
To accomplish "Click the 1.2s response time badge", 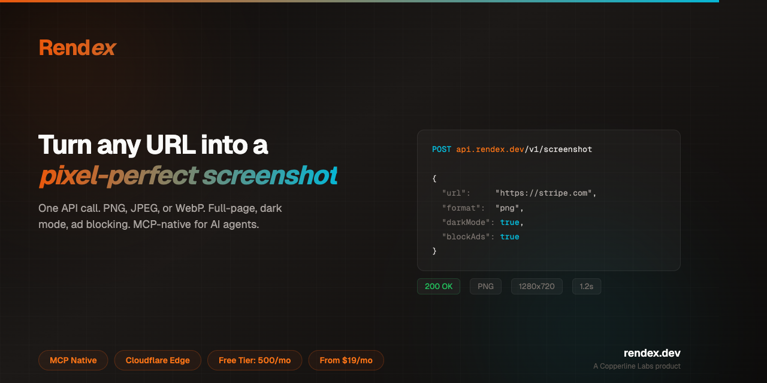I will 587,286.
